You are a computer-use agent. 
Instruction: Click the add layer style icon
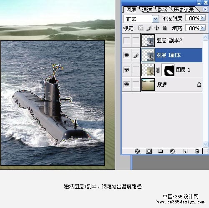tap(138, 151)
